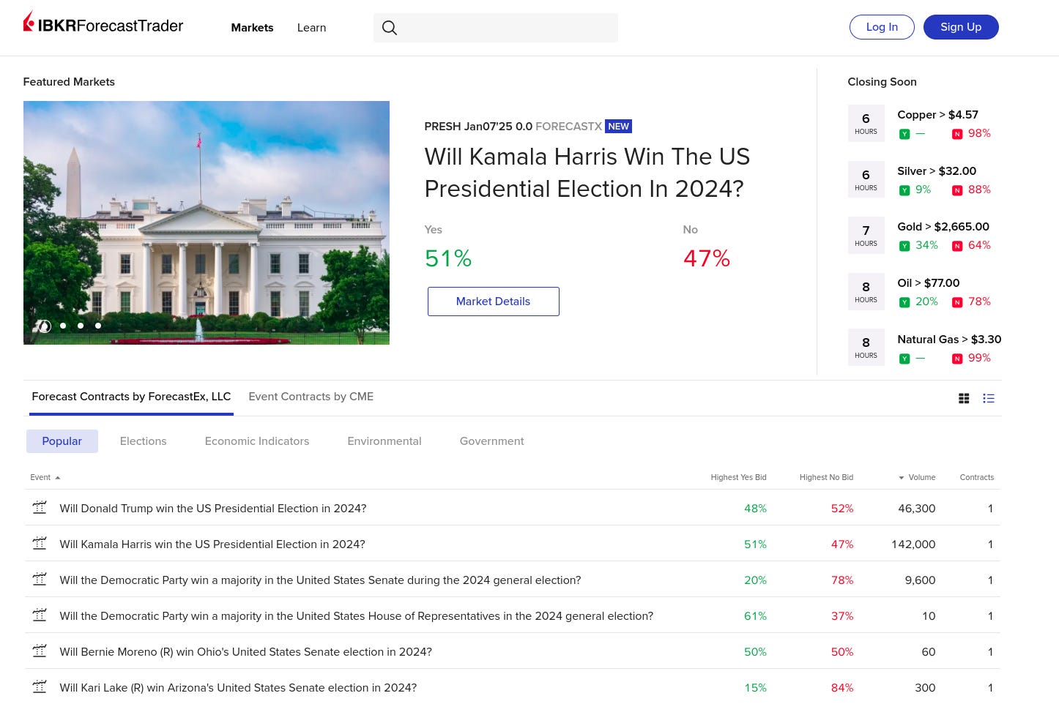Screen dimensions: 1059x704
Task: Click the search magnifier icon
Action: 390,28
